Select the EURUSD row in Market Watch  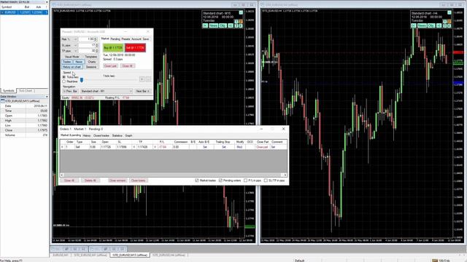coord(24,12)
